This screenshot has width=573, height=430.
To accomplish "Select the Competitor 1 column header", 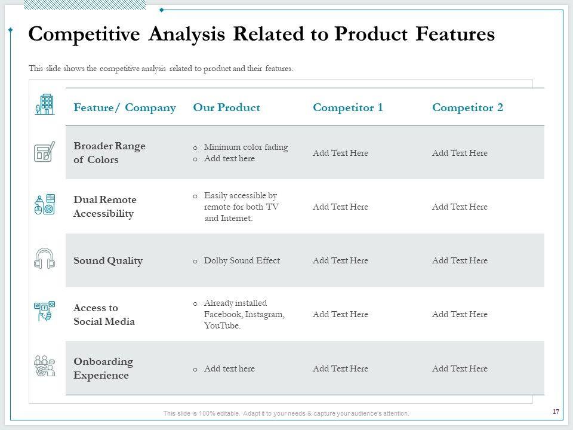I will pyautogui.click(x=348, y=107).
